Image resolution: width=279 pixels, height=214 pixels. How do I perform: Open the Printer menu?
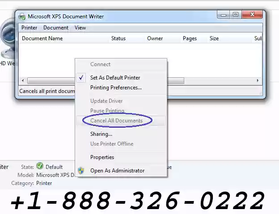pyautogui.click(x=29, y=28)
